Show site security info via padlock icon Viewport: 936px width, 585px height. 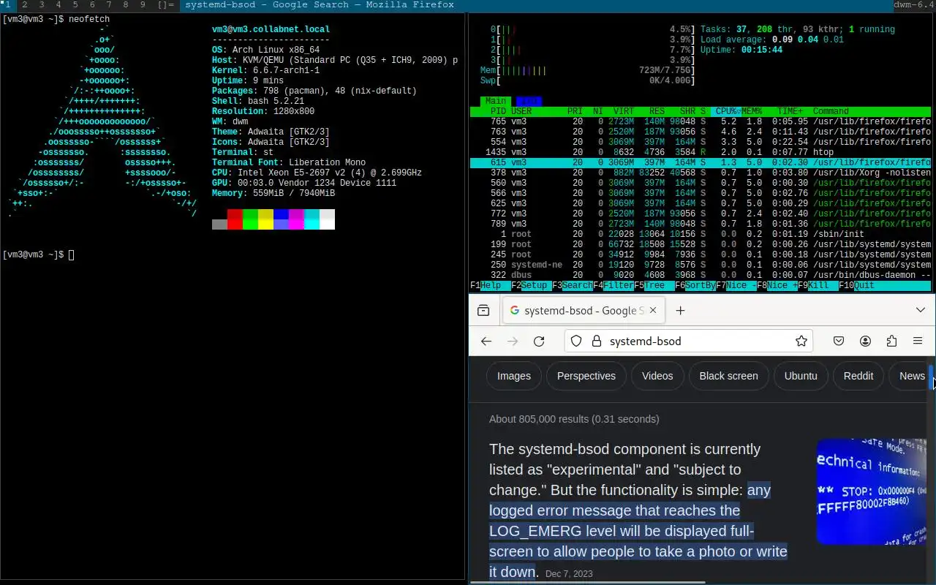pos(595,341)
